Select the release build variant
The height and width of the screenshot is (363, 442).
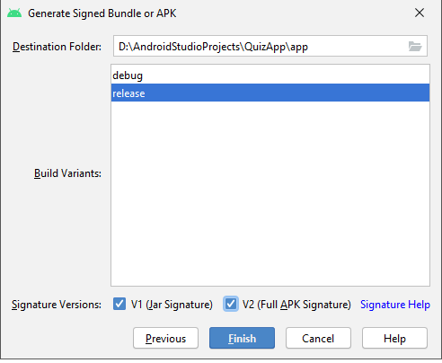270,93
